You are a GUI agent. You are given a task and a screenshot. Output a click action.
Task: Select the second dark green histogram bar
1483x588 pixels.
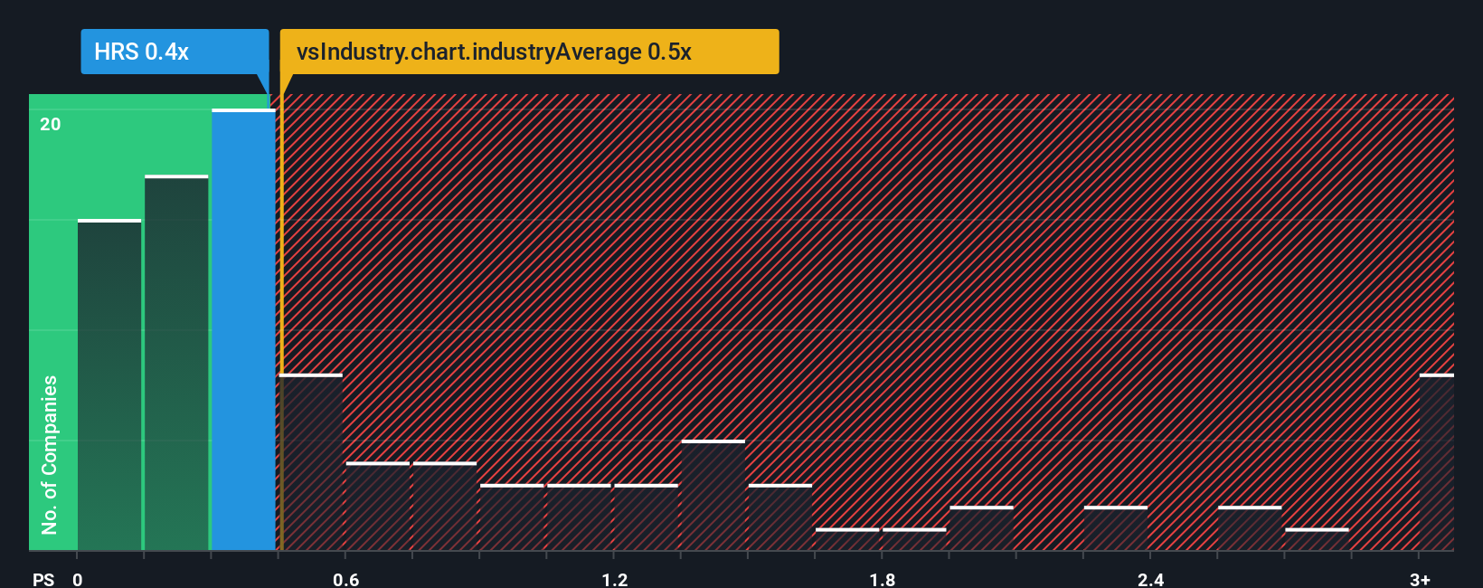pos(176,363)
